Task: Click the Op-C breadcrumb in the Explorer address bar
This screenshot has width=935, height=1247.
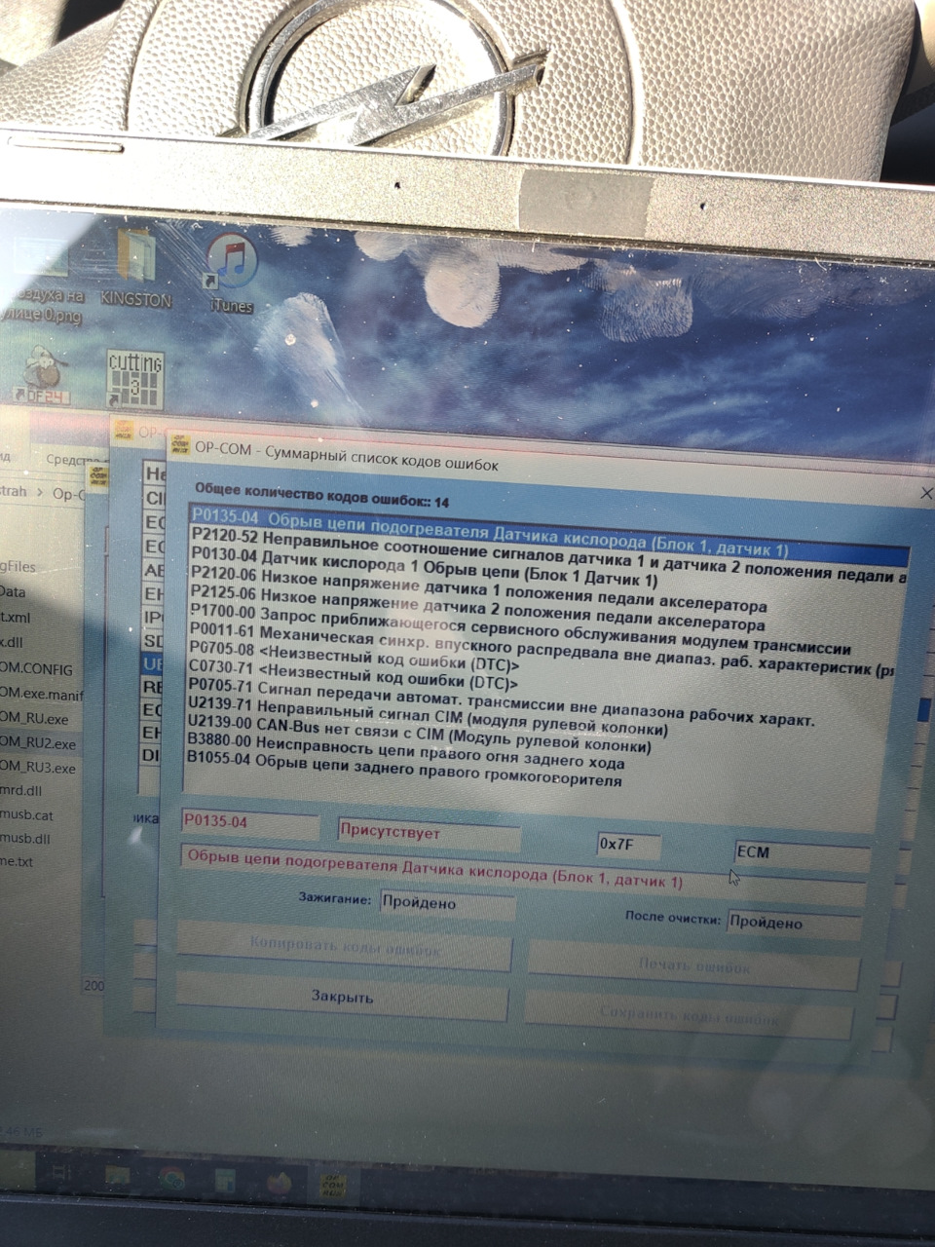Action: [x=68, y=494]
